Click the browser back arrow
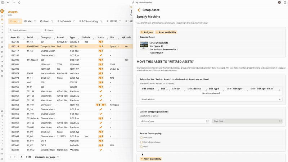Screen dimensions: 288x162 [8, 3]
